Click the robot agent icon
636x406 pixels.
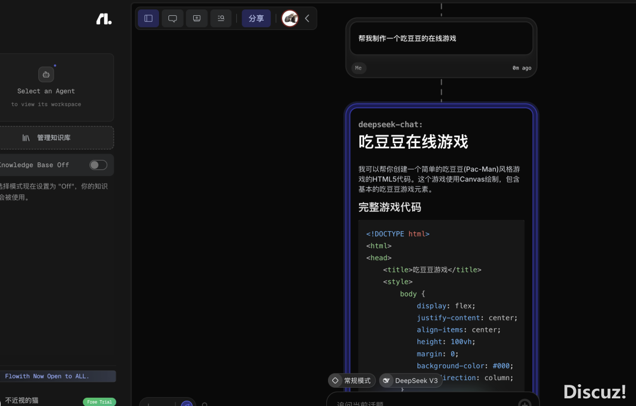coord(46,74)
